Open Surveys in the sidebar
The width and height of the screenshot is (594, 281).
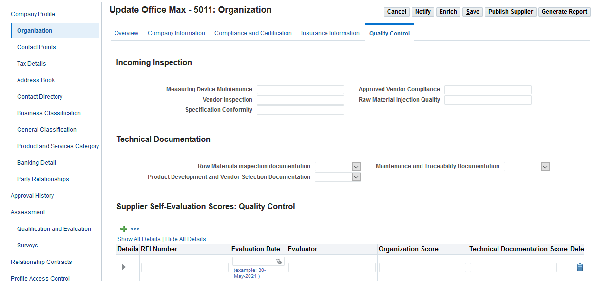pos(27,246)
